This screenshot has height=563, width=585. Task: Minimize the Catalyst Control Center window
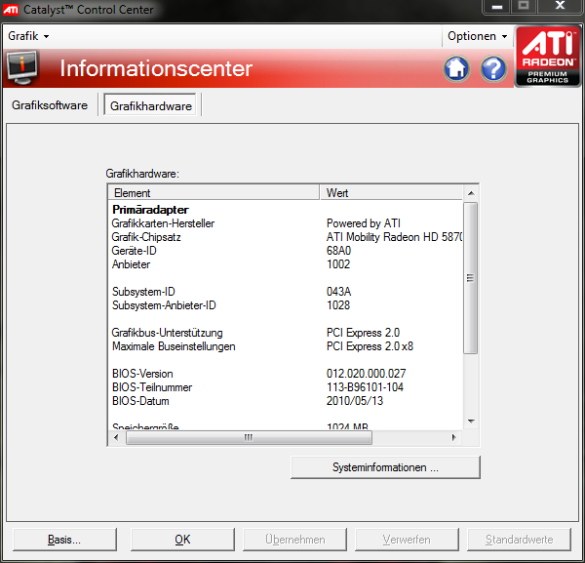(x=497, y=7)
